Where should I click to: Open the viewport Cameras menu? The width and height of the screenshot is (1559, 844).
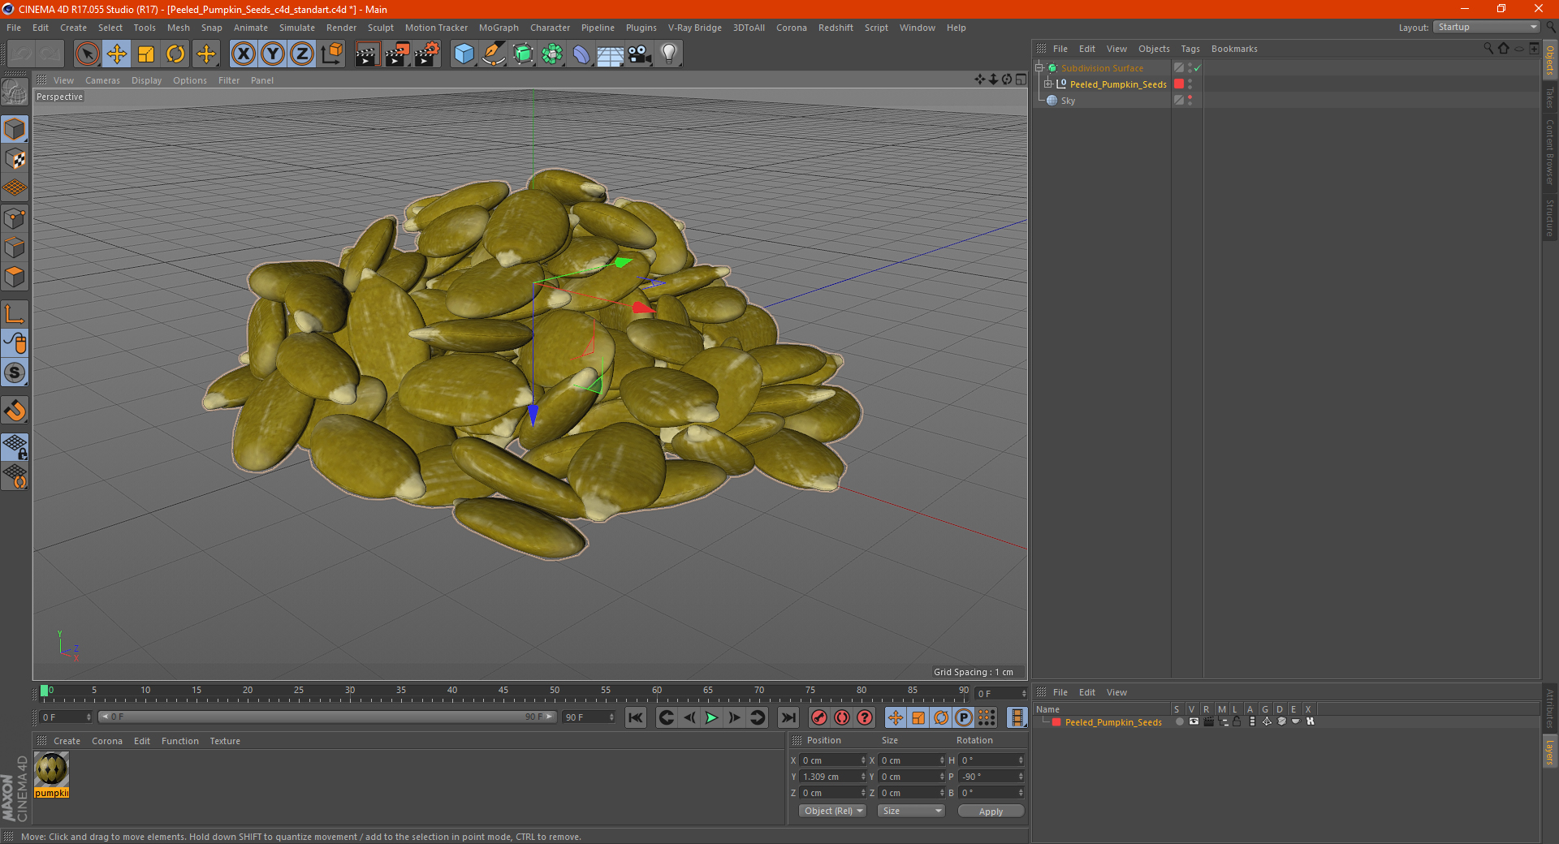pos(102,80)
